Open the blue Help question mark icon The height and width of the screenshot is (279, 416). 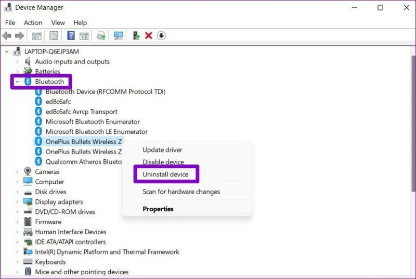[71, 35]
